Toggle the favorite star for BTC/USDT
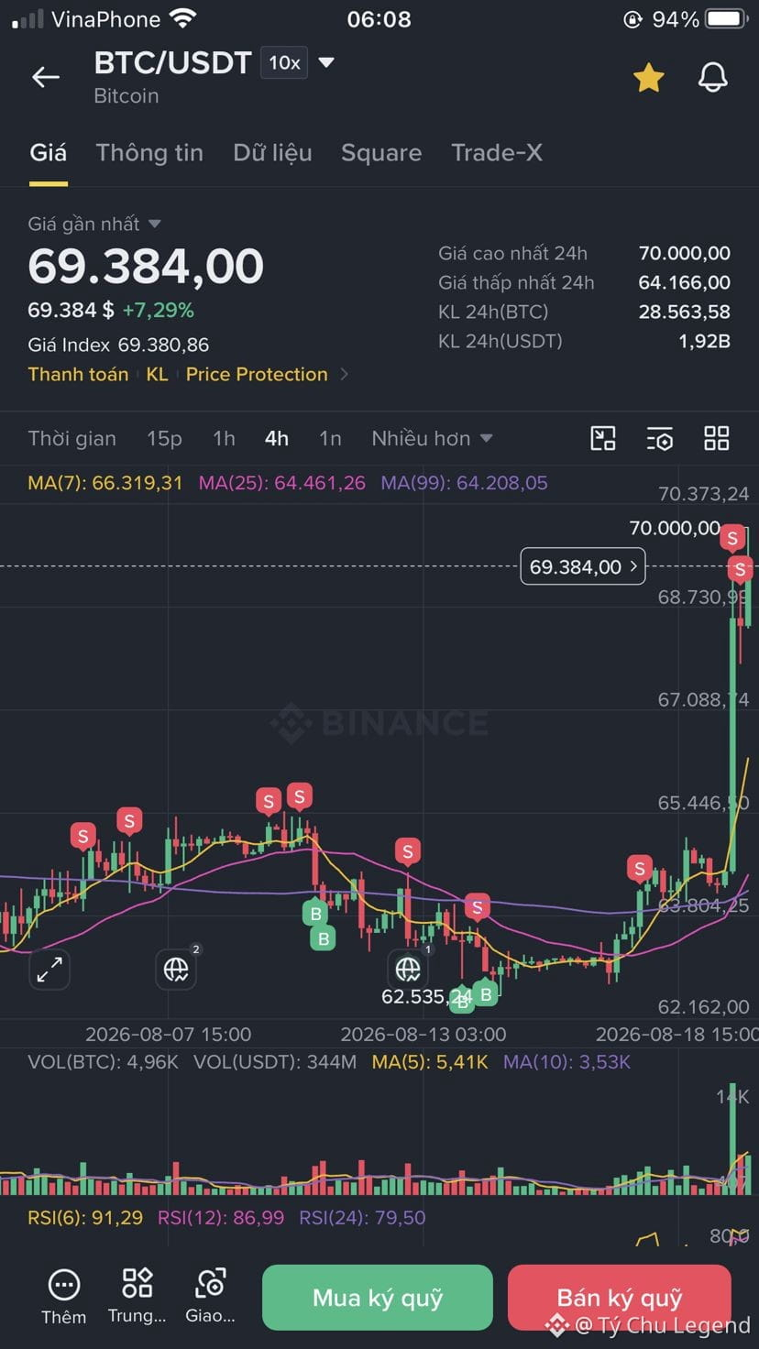The image size is (759, 1349). click(649, 78)
